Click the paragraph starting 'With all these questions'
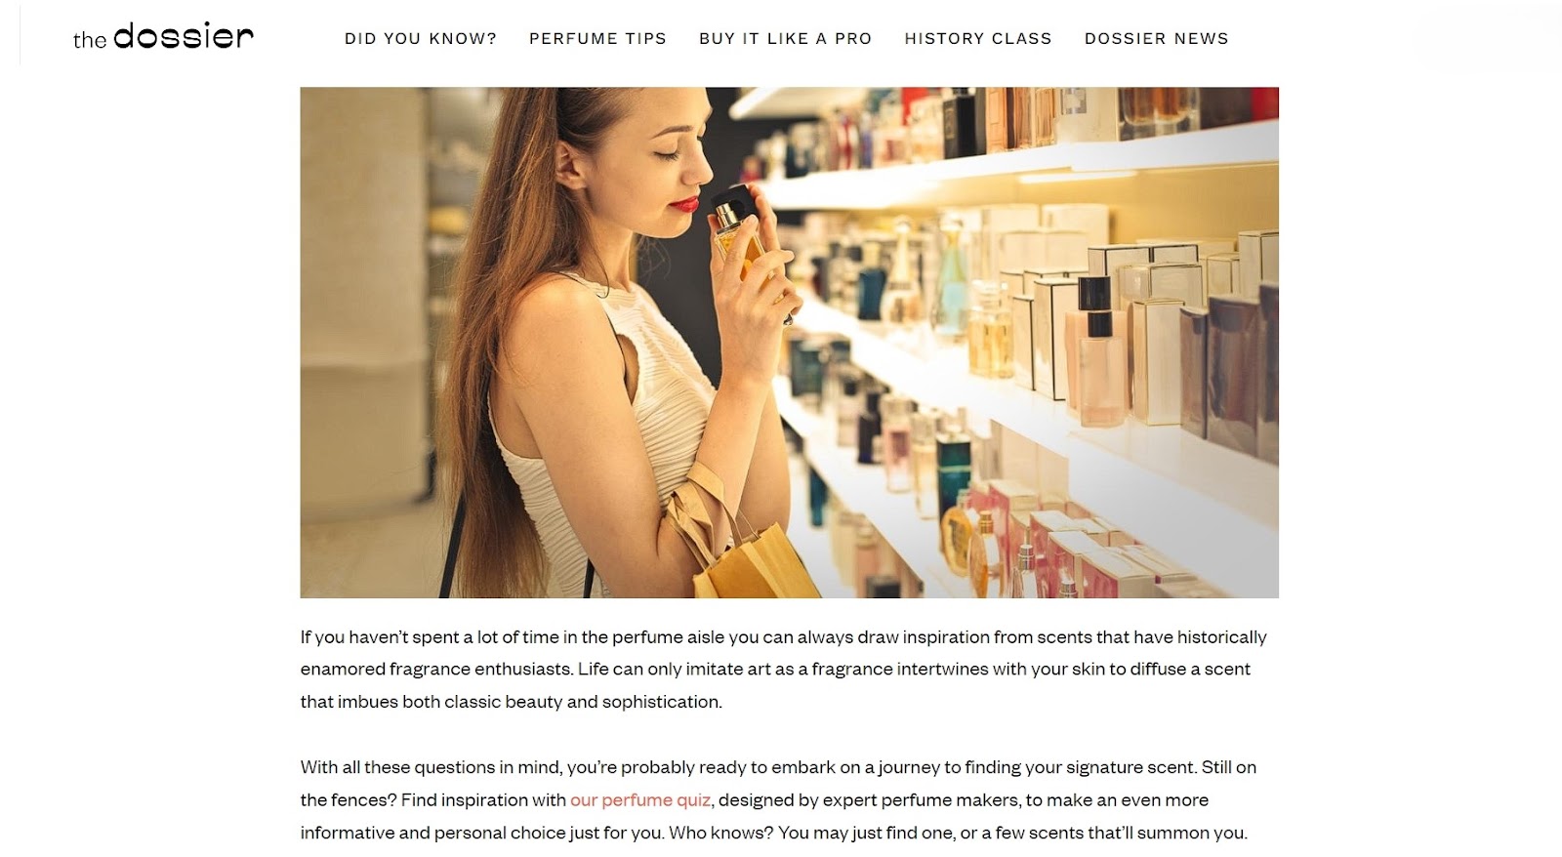Screen dimensions: 1562x857 [x=778, y=800]
